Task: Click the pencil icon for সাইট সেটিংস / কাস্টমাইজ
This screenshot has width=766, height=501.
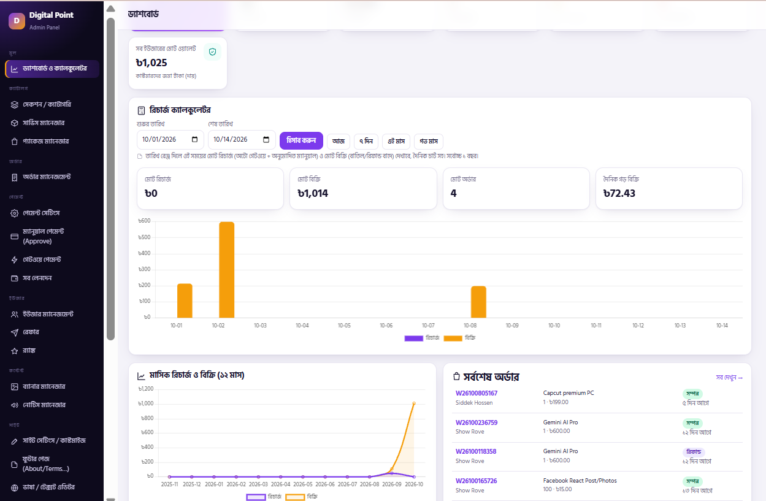Action: coord(15,441)
